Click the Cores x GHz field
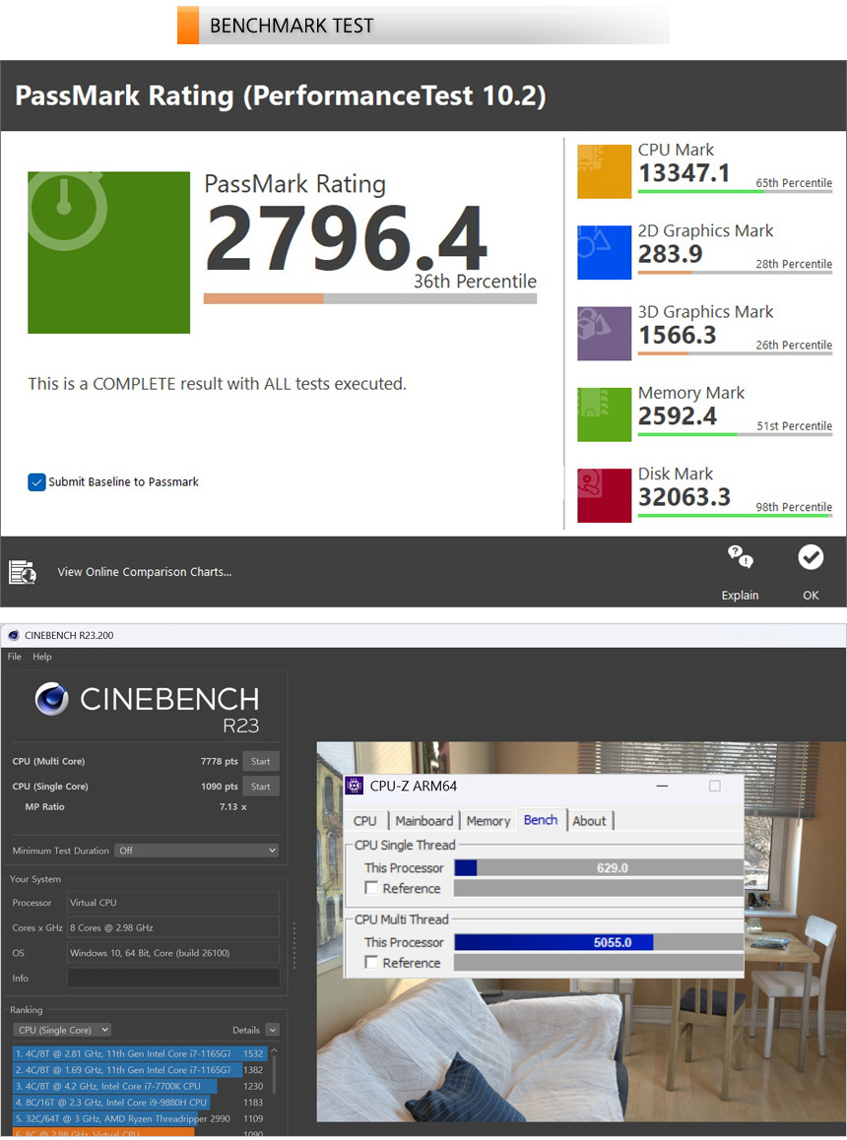This screenshot has height=1140, width=847. coord(173,927)
